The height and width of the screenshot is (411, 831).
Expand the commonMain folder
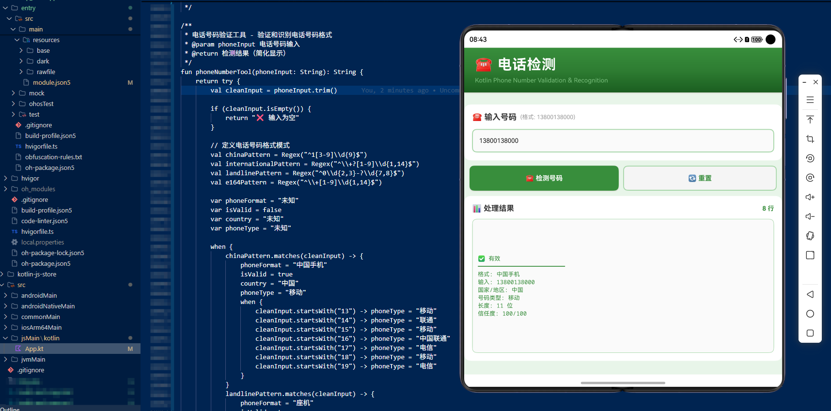5,317
